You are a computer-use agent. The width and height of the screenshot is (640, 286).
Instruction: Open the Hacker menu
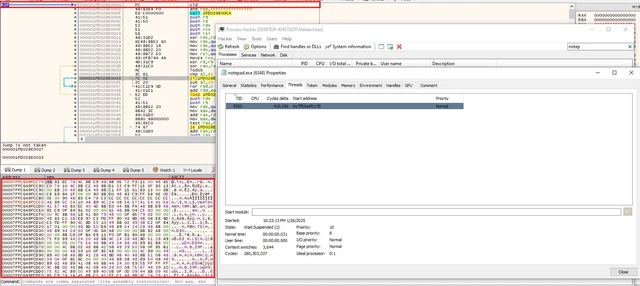(x=225, y=39)
